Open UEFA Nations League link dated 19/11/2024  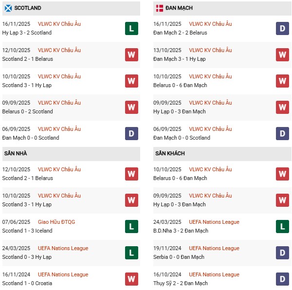pos(214,248)
